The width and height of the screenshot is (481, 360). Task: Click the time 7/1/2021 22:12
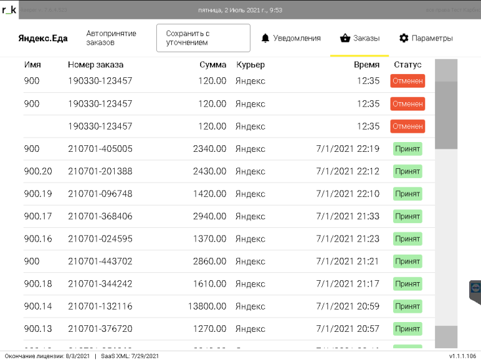coord(348,171)
